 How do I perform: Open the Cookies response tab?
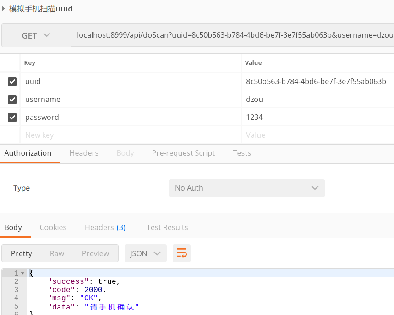click(x=53, y=227)
